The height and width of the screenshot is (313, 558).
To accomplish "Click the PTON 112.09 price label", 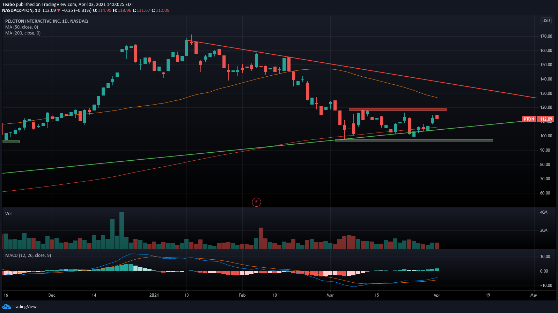I will (x=538, y=119).
